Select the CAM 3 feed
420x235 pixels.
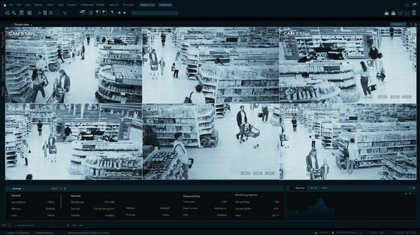(73, 65)
